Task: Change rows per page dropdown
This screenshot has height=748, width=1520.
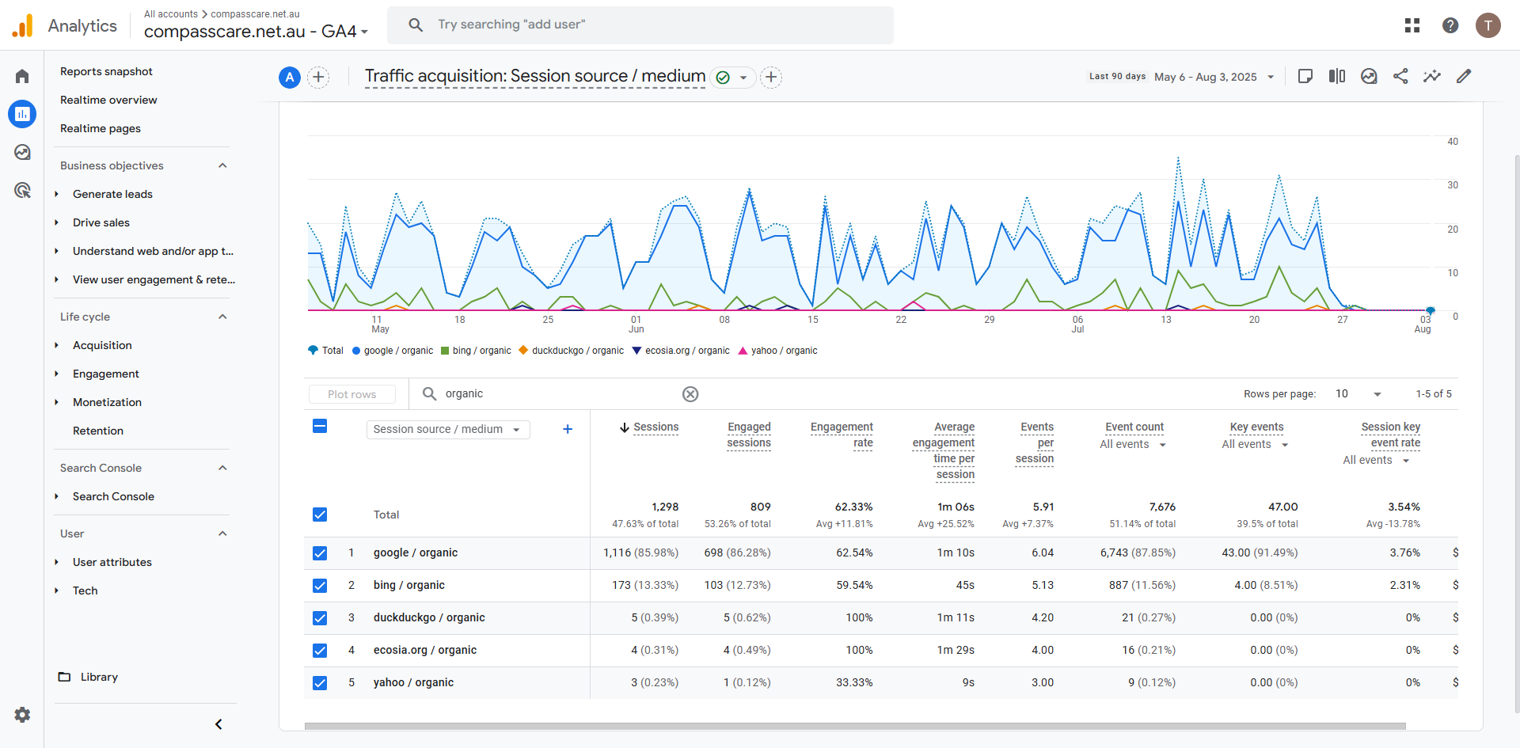Action: [x=1358, y=394]
